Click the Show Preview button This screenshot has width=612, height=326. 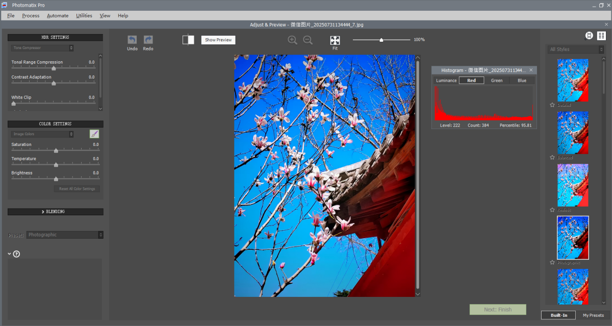[x=218, y=40]
